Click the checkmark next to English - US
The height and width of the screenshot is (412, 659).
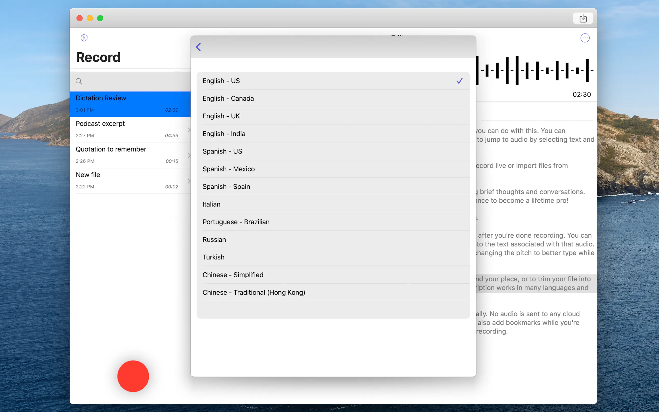point(459,81)
